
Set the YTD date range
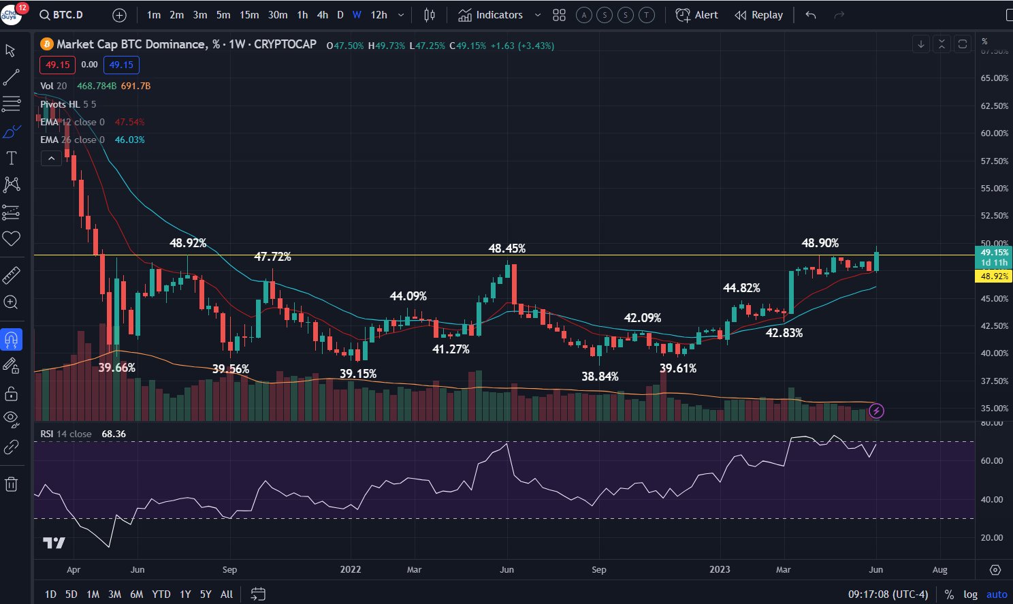click(x=161, y=594)
